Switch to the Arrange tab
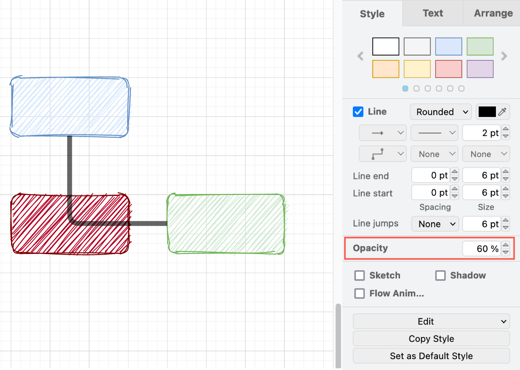520x370 pixels. click(493, 13)
